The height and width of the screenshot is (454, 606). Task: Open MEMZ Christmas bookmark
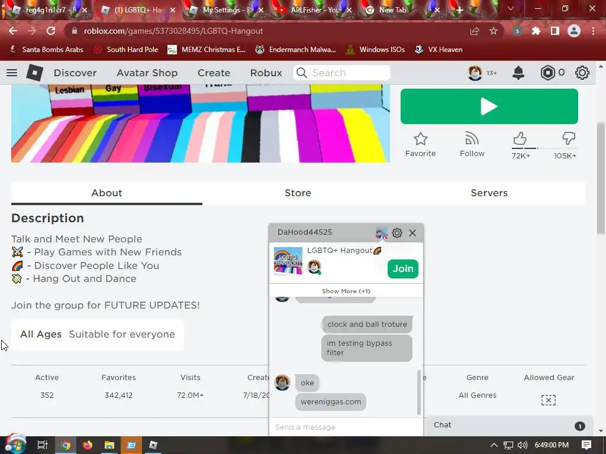[x=207, y=50]
